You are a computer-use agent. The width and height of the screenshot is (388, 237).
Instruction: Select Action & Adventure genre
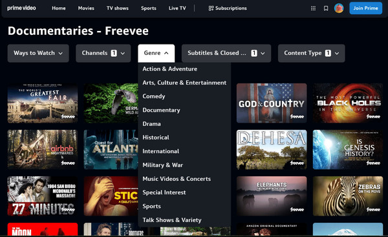[x=169, y=69]
